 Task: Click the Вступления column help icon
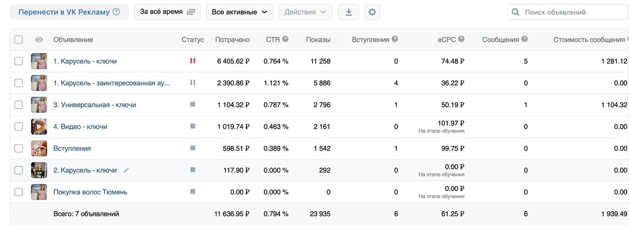click(395, 39)
